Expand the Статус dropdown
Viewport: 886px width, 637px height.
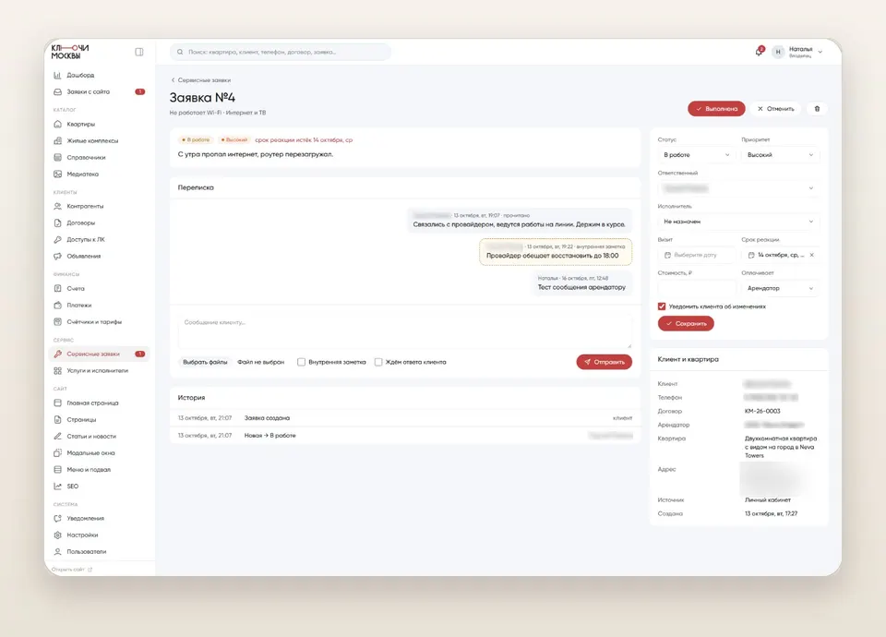point(697,155)
